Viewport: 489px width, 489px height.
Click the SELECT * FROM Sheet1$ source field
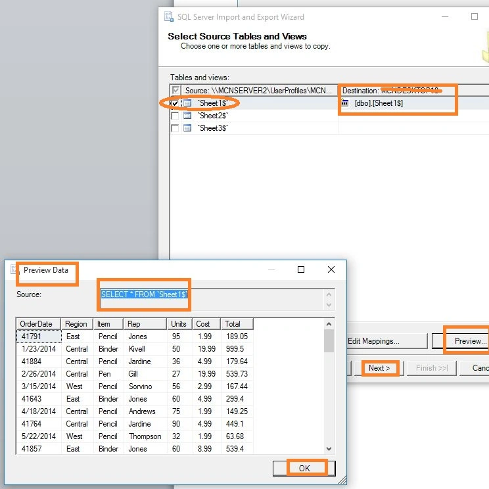(212, 300)
